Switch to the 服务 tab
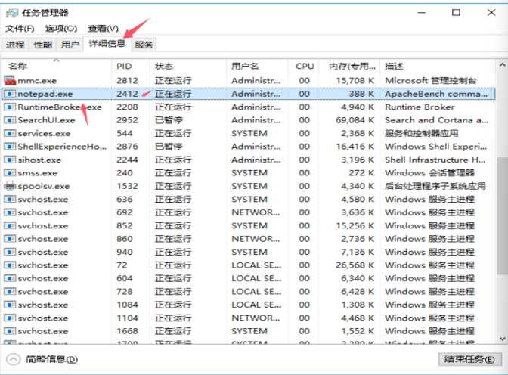This screenshot has width=508, height=375. pos(144,45)
